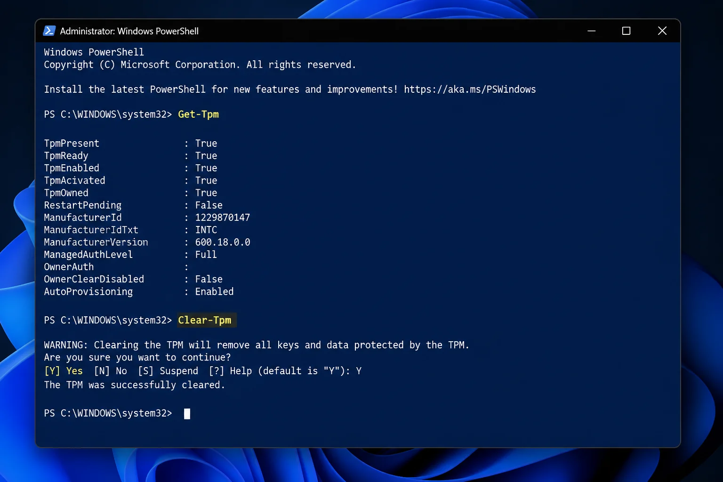Select the OwnerClearDisabled label
Viewport: 723px width, 482px height.
(94, 279)
